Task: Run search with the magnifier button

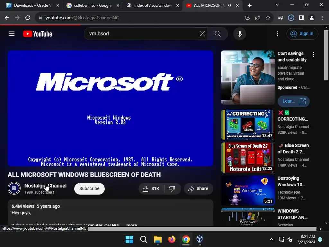Action: 218,33
